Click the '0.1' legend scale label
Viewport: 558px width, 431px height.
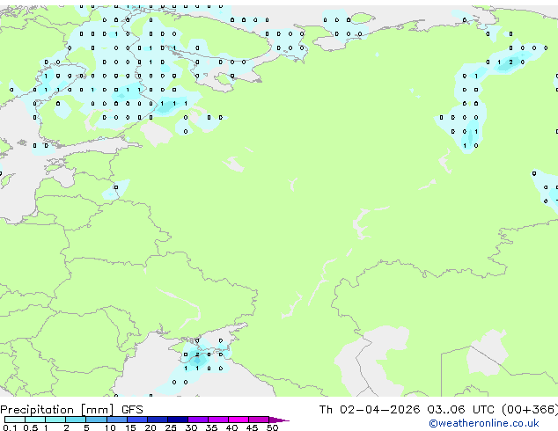pyautogui.click(x=10, y=427)
